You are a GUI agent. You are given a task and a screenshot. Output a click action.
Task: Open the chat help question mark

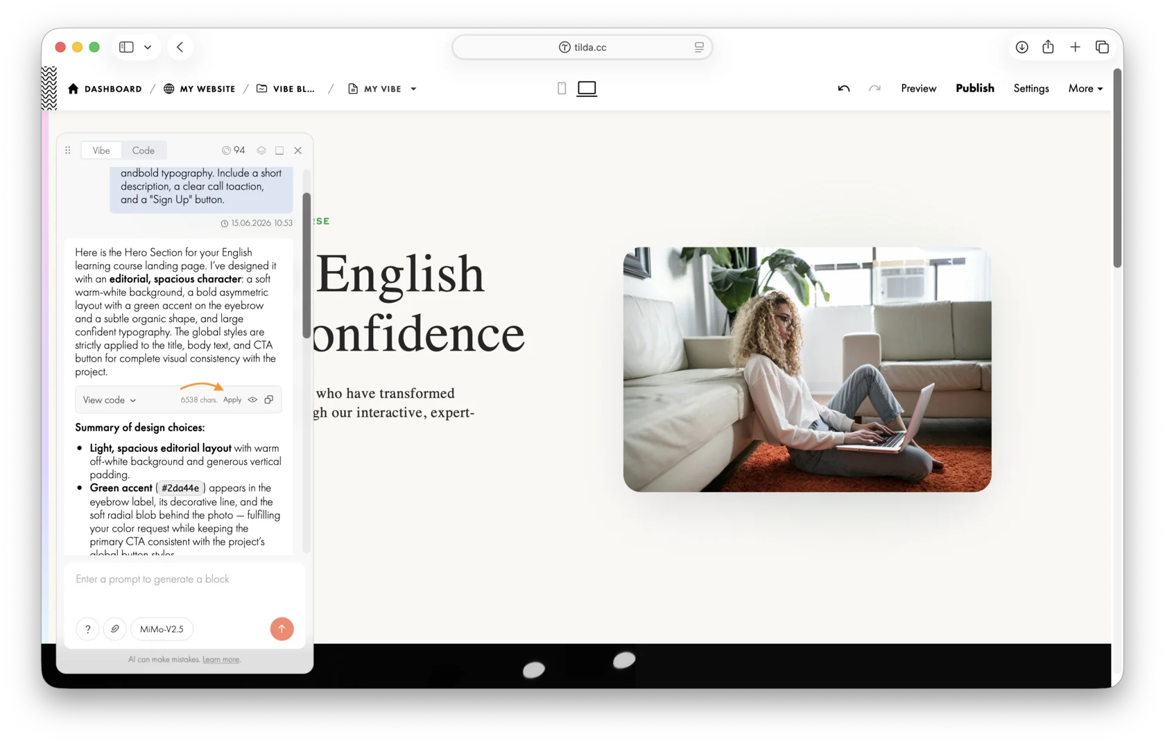pyautogui.click(x=87, y=629)
